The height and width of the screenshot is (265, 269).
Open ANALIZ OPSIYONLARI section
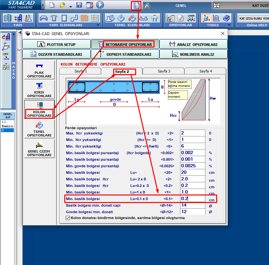193,45
